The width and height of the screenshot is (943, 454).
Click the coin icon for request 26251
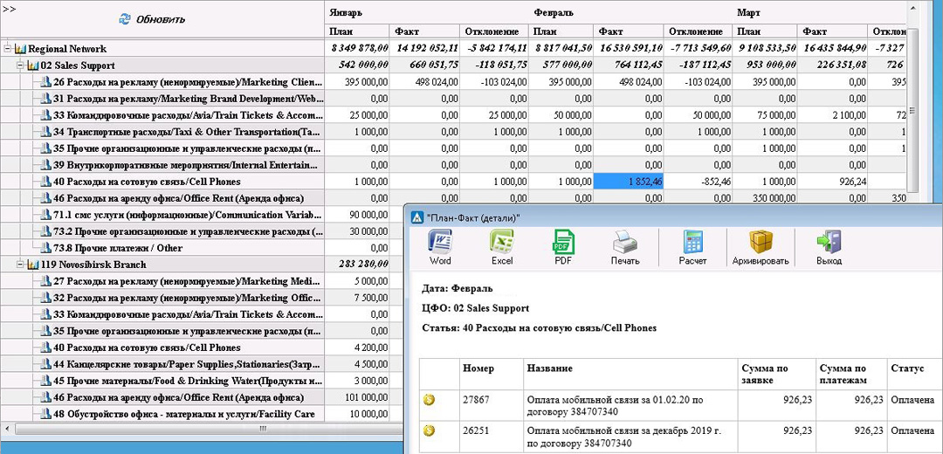[x=429, y=430]
